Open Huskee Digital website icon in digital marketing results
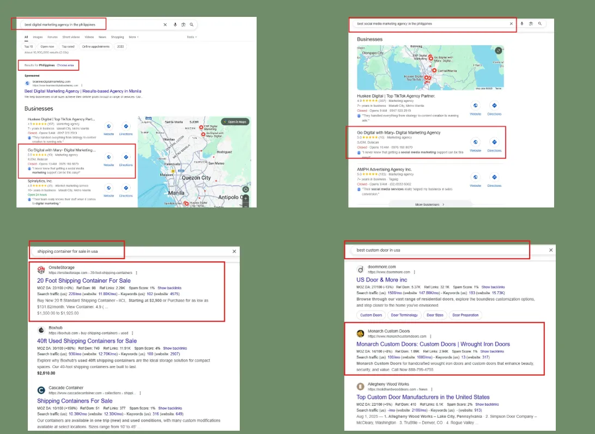The image size is (595, 434). click(109, 126)
